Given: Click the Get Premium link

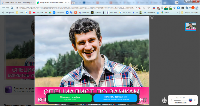Looking at the screenshot, I should pos(180,102).
